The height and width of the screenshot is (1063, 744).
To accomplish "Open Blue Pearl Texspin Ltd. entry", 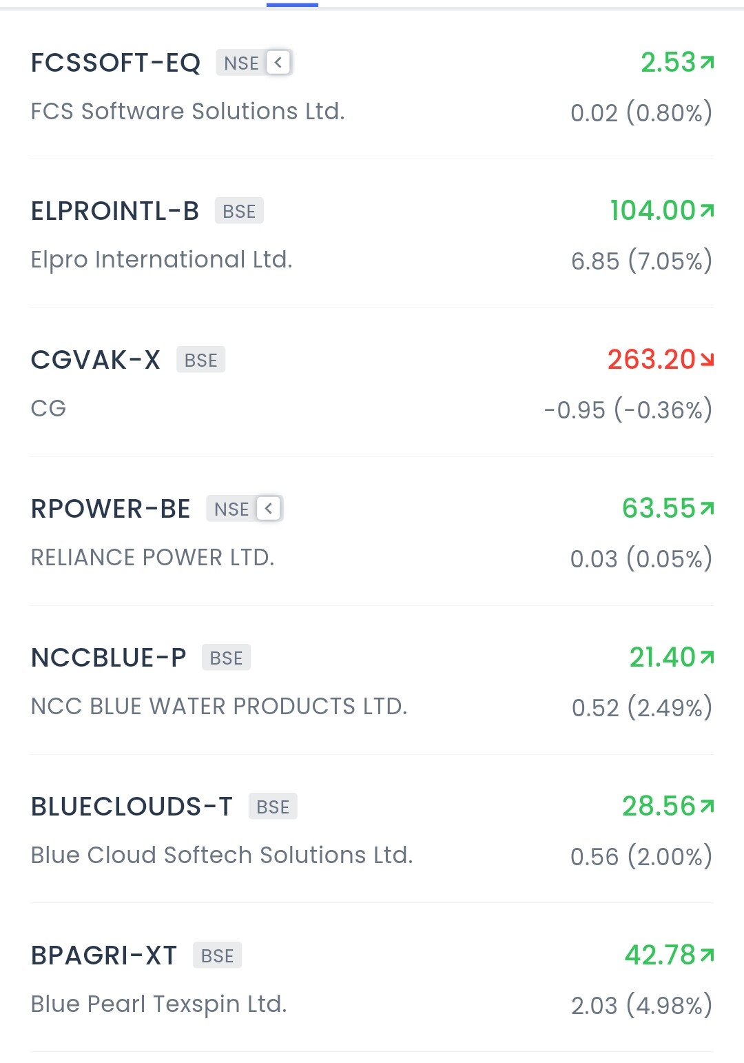I will (372, 979).
